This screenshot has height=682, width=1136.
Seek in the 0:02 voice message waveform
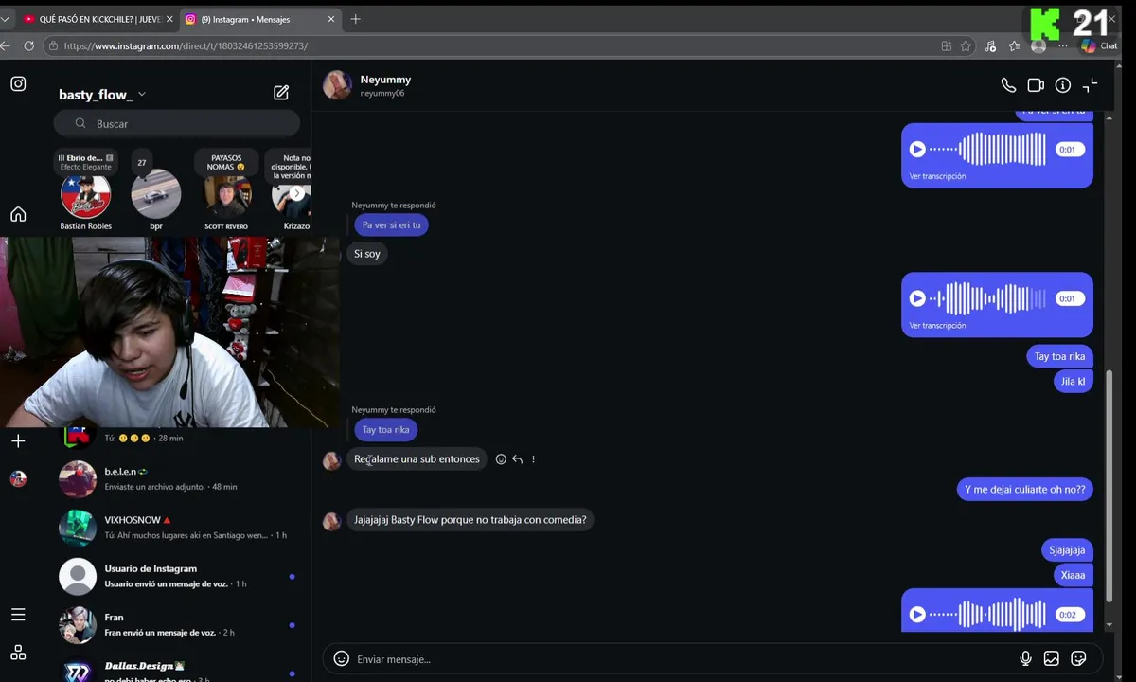point(988,614)
